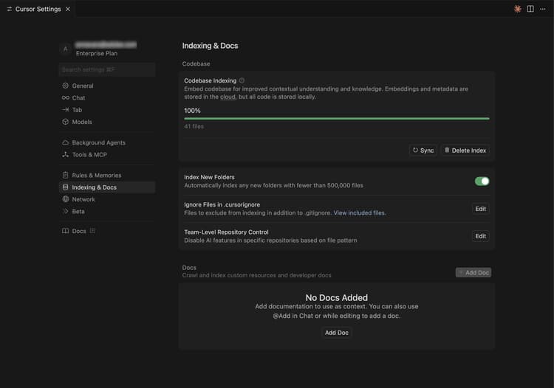Click the Beta chevrons icon
The height and width of the screenshot is (388, 554).
[65, 211]
